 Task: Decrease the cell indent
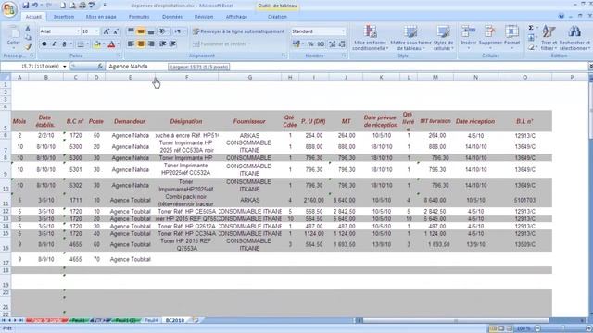coord(163,44)
